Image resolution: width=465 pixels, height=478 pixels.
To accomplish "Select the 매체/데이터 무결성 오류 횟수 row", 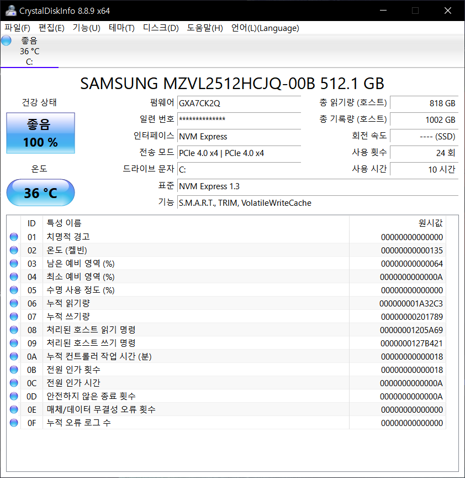I will click(226, 409).
